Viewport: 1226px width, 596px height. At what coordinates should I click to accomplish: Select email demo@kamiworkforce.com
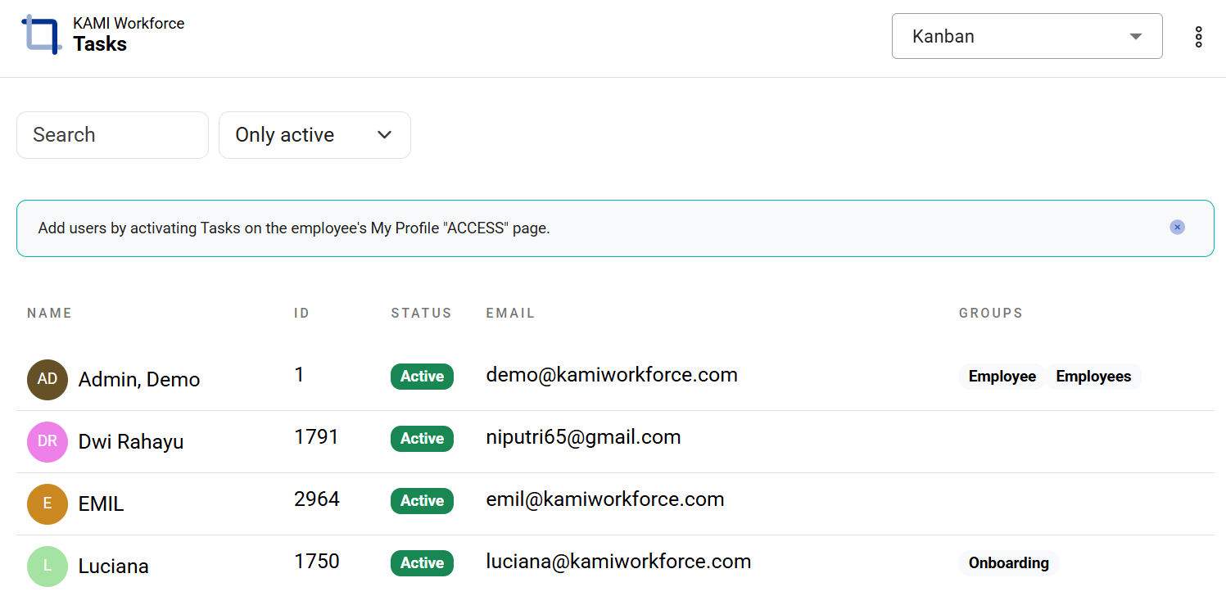[x=612, y=375]
